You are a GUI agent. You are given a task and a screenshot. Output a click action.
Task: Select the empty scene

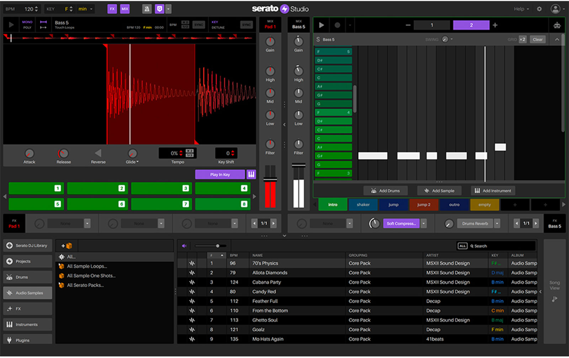(x=484, y=205)
